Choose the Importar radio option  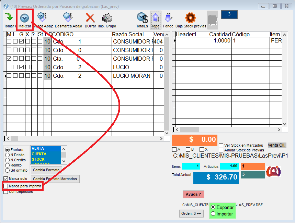(x=213, y=214)
